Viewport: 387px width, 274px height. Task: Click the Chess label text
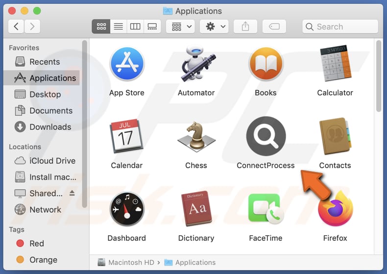pyautogui.click(x=196, y=165)
